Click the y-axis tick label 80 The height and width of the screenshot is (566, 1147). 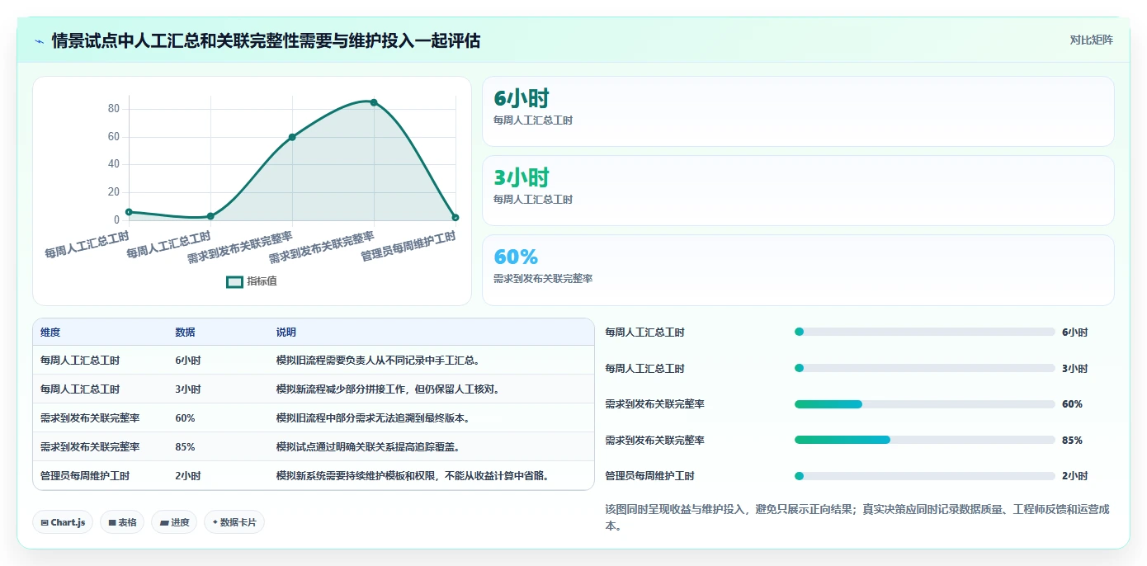point(114,109)
